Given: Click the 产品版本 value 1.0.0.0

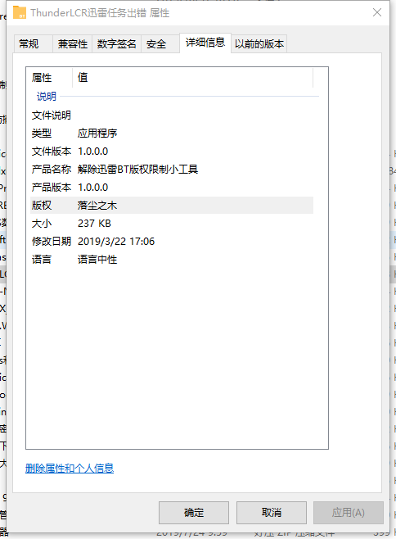Looking at the screenshot, I should [x=92, y=188].
